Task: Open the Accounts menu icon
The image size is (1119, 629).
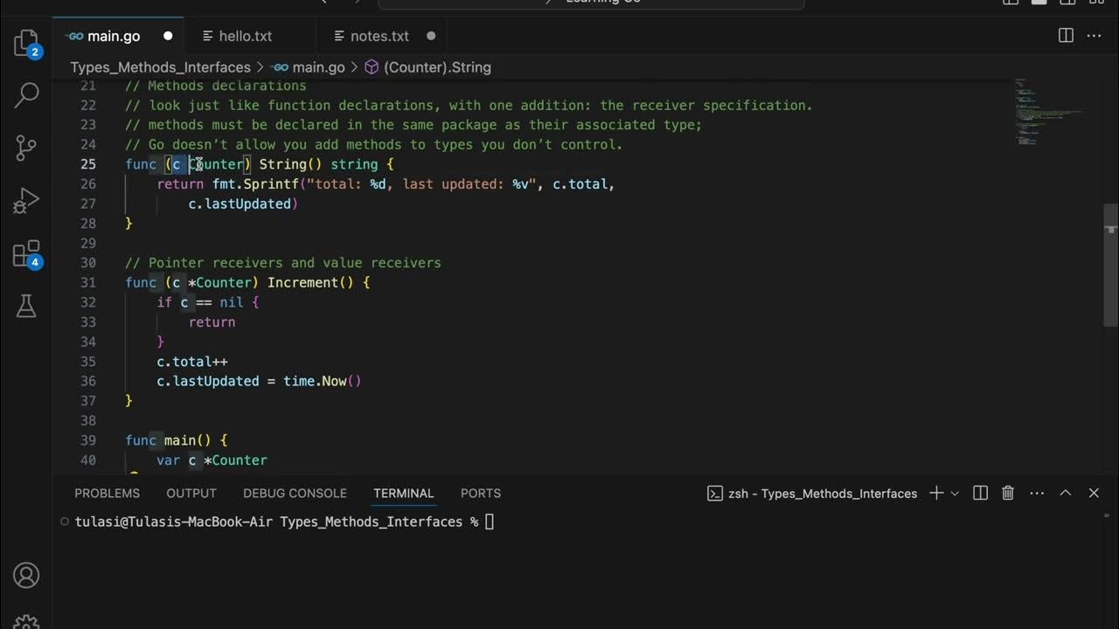Action: tap(26, 576)
